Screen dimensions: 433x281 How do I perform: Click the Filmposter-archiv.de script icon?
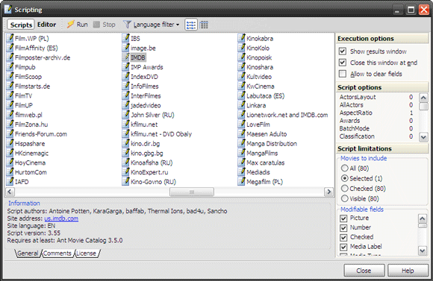tap(10, 57)
